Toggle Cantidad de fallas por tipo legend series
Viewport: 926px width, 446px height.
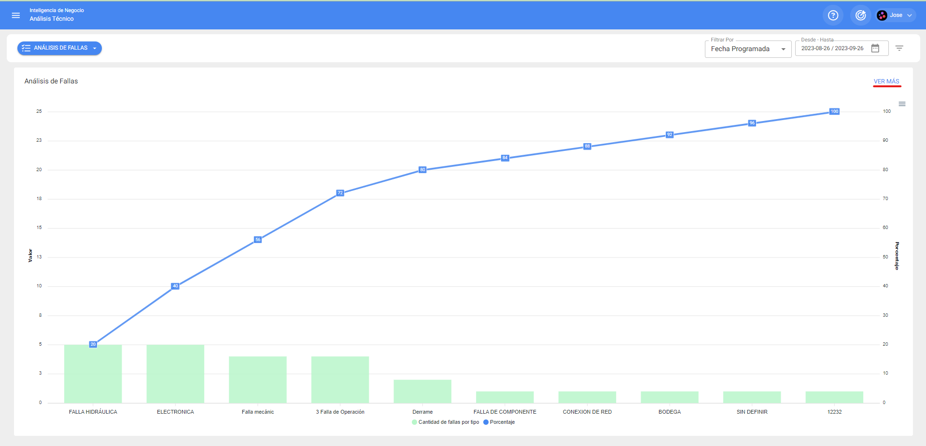(x=446, y=422)
